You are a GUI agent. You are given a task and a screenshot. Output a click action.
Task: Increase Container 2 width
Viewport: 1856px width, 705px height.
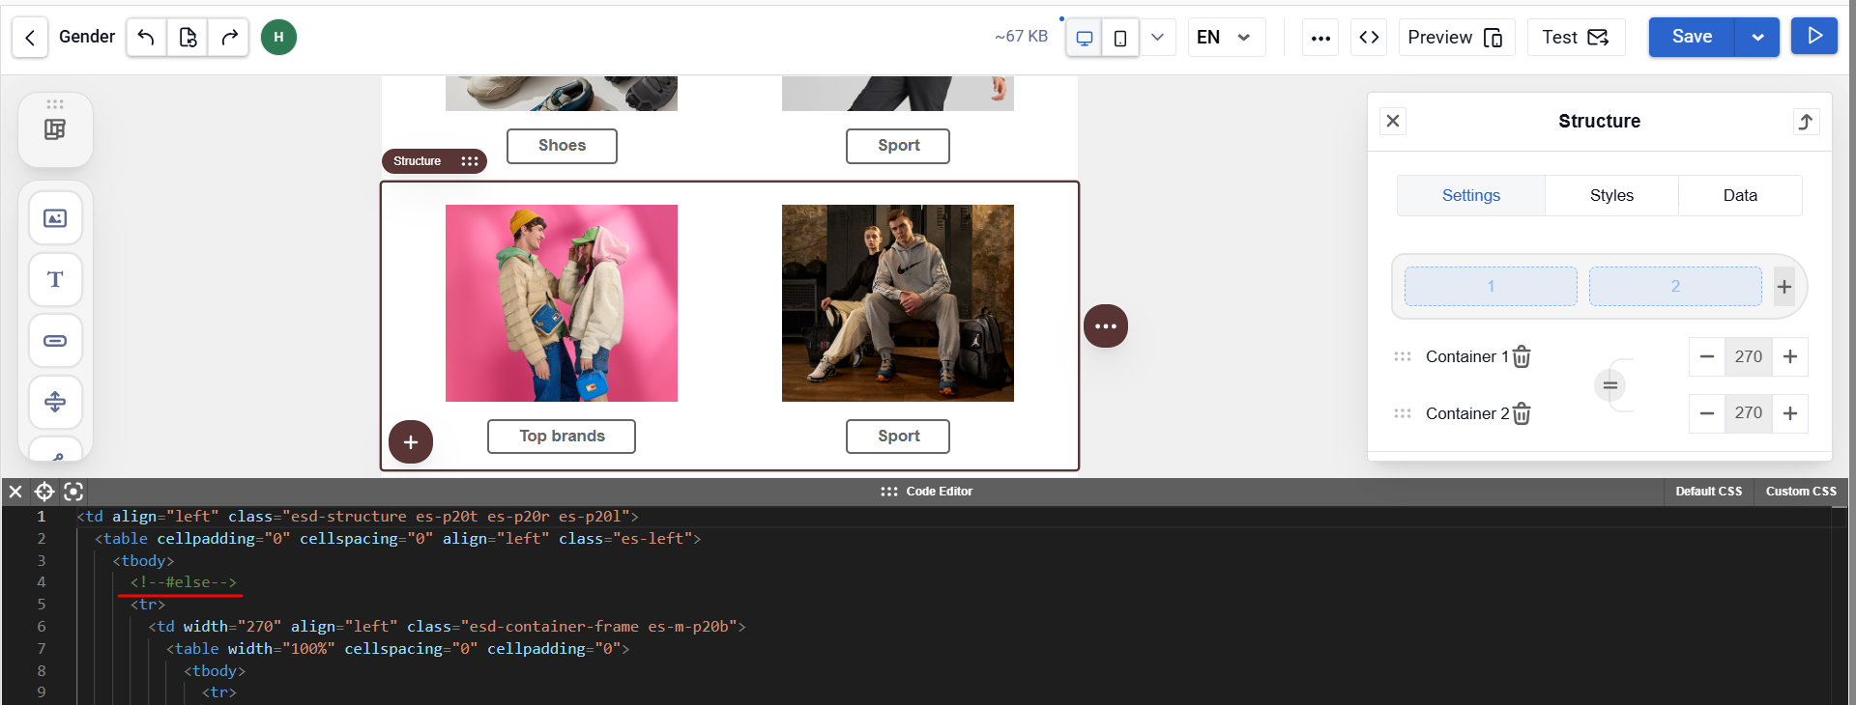pyautogui.click(x=1790, y=413)
